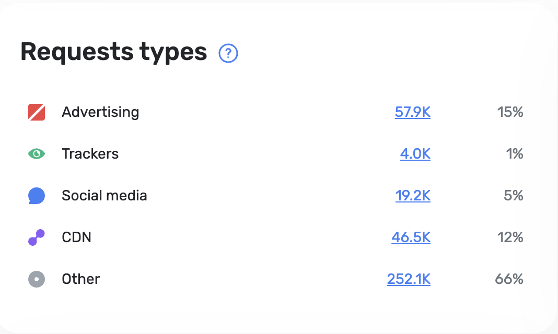Click the red Advertising icon
Image resolution: width=558 pixels, height=334 pixels.
tap(37, 112)
